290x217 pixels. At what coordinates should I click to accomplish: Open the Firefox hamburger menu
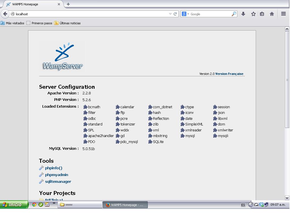[283, 14]
